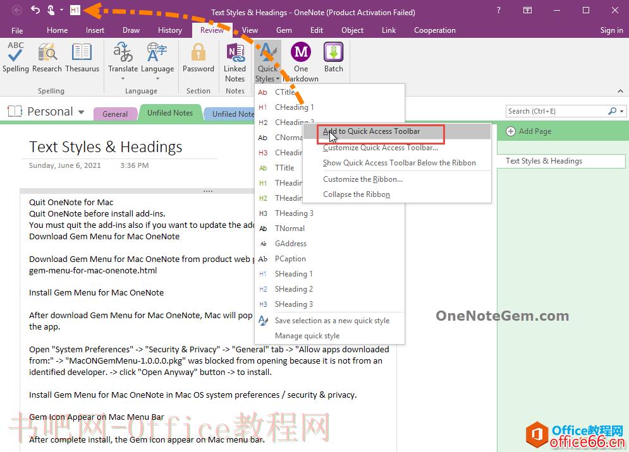The height and width of the screenshot is (452, 629).
Task: Apply the SHeading 1 quick style
Action: click(329, 274)
